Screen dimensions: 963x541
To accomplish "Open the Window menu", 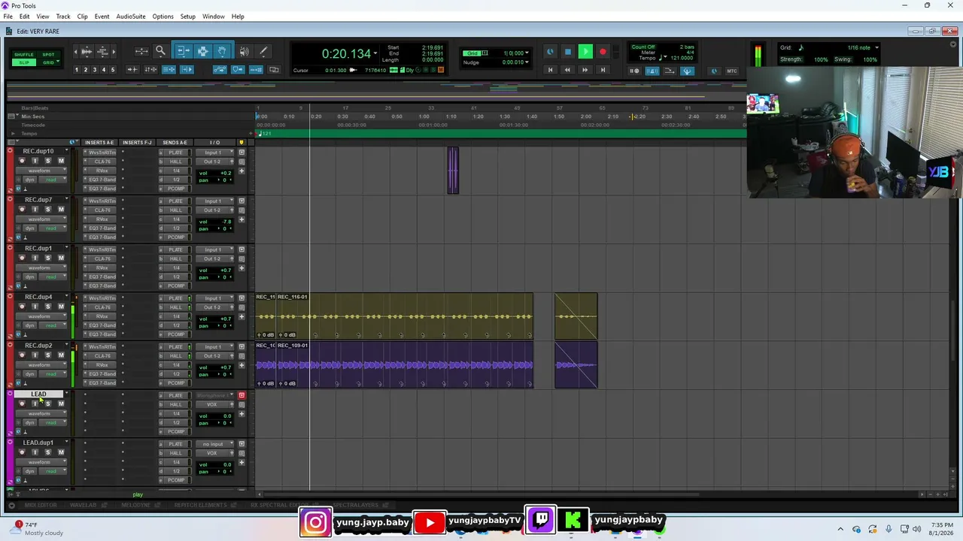I will coord(214,17).
